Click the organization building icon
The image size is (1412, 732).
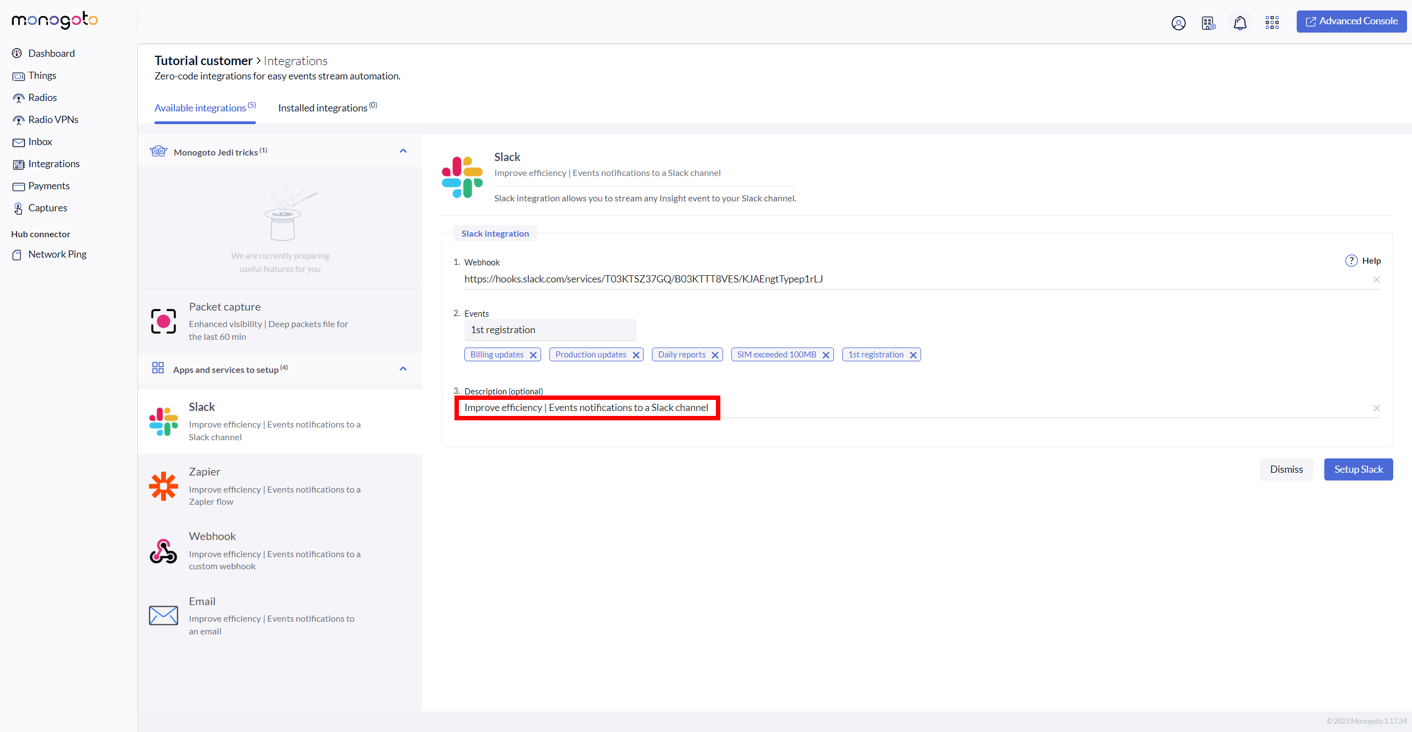[1208, 23]
